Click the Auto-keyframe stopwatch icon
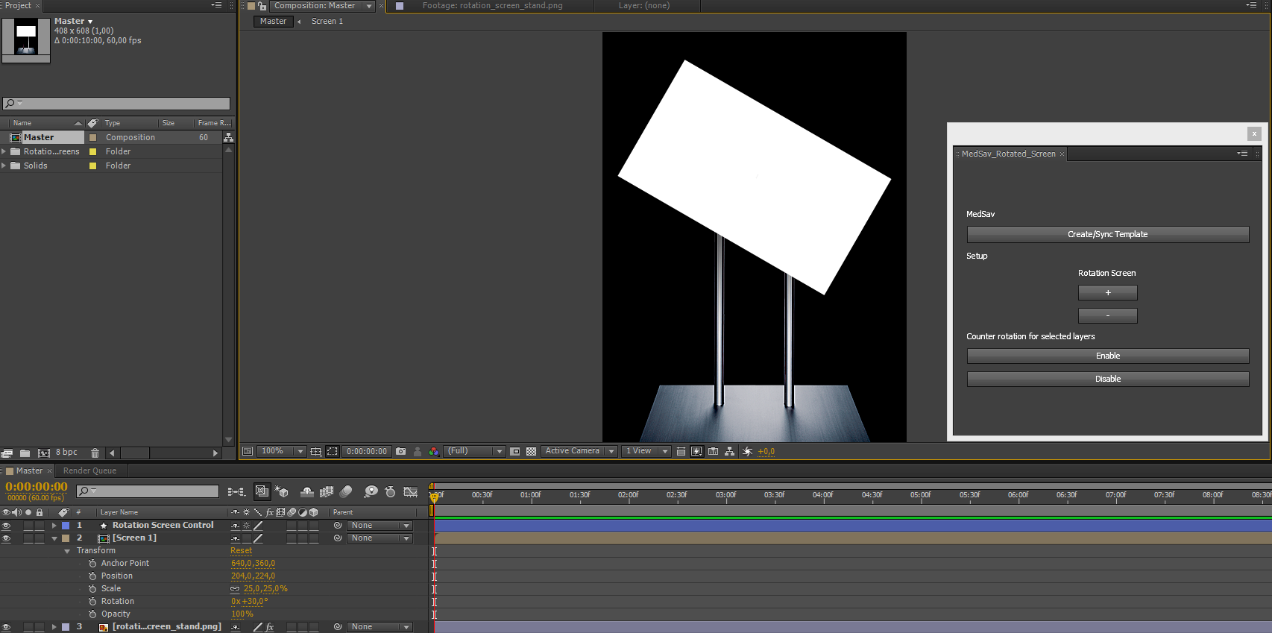This screenshot has width=1272, height=633. point(390,491)
